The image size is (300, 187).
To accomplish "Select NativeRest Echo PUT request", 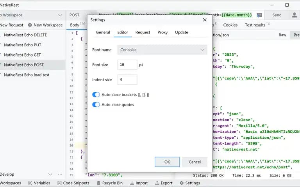I will pos(22,45).
